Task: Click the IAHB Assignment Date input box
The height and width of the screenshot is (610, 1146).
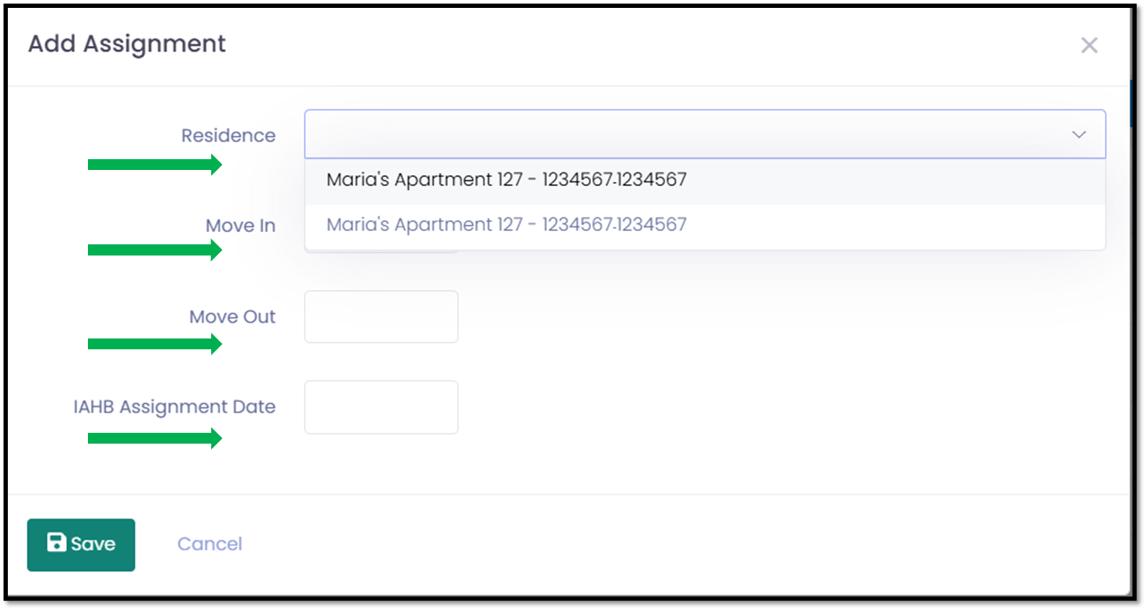Action: (x=381, y=408)
